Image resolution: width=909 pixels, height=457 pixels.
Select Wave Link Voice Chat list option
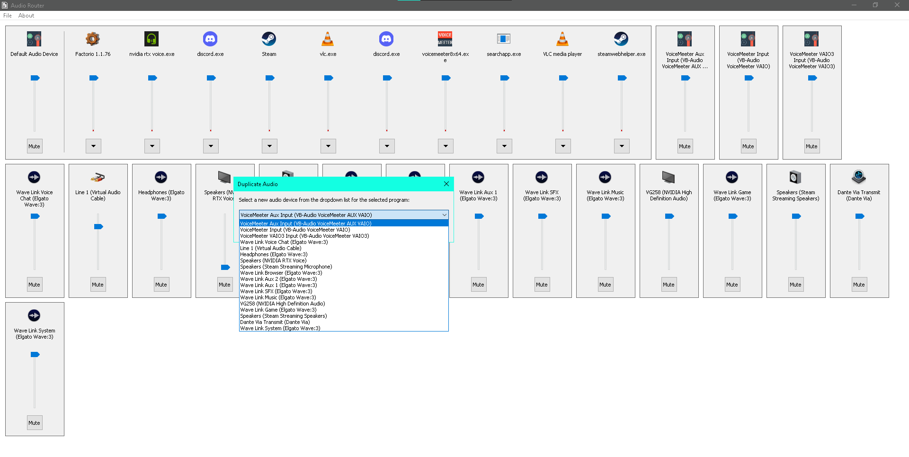344,242
